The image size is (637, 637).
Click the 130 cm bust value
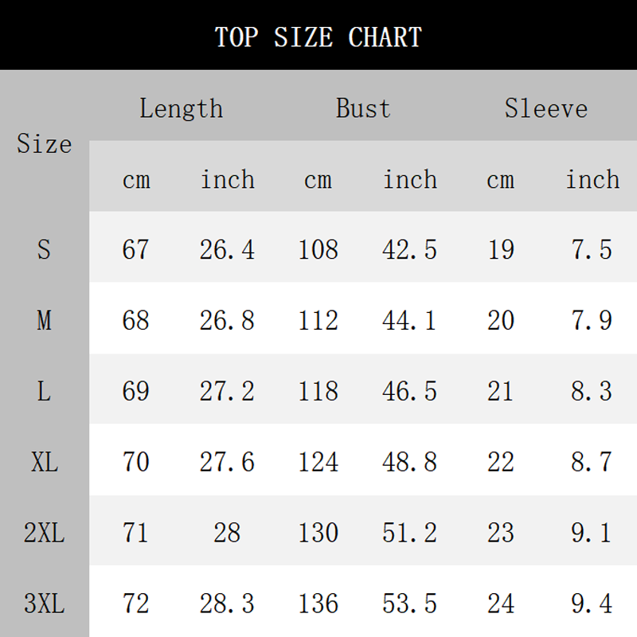pyautogui.click(x=318, y=533)
